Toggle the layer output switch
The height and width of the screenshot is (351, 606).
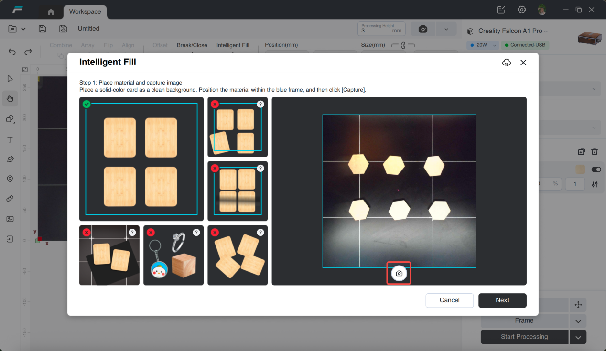click(x=596, y=170)
